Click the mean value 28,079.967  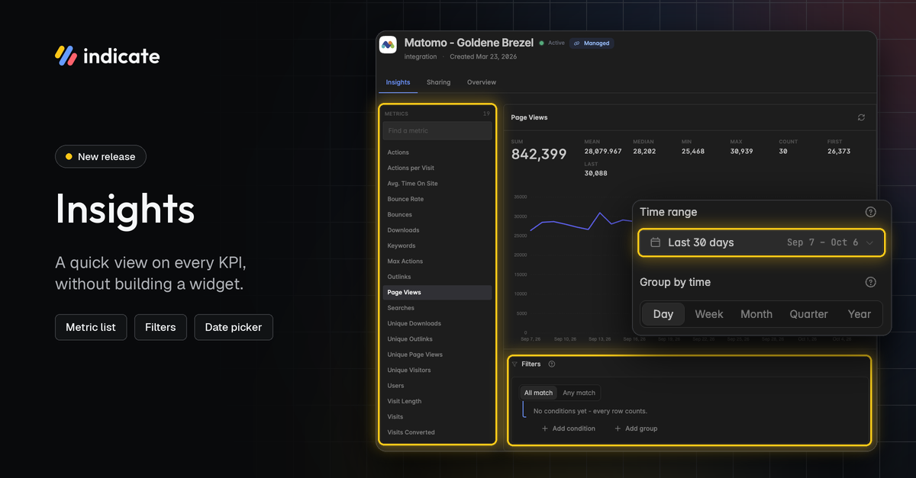603,152
